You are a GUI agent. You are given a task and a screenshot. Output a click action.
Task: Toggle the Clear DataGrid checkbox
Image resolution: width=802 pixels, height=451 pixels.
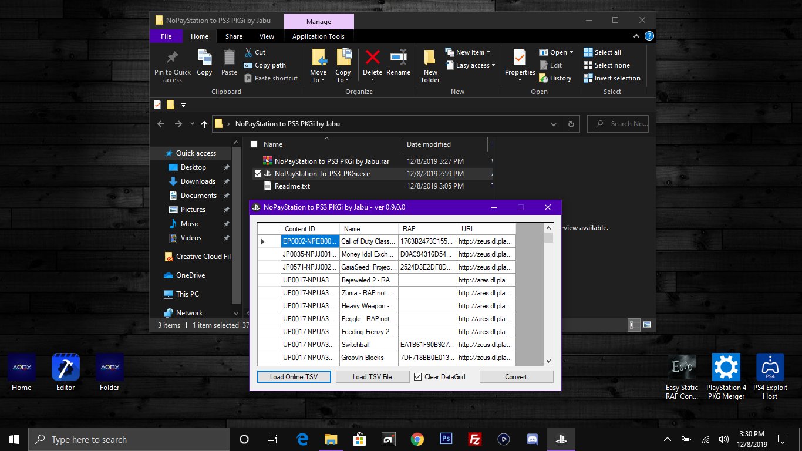(418, 377)
